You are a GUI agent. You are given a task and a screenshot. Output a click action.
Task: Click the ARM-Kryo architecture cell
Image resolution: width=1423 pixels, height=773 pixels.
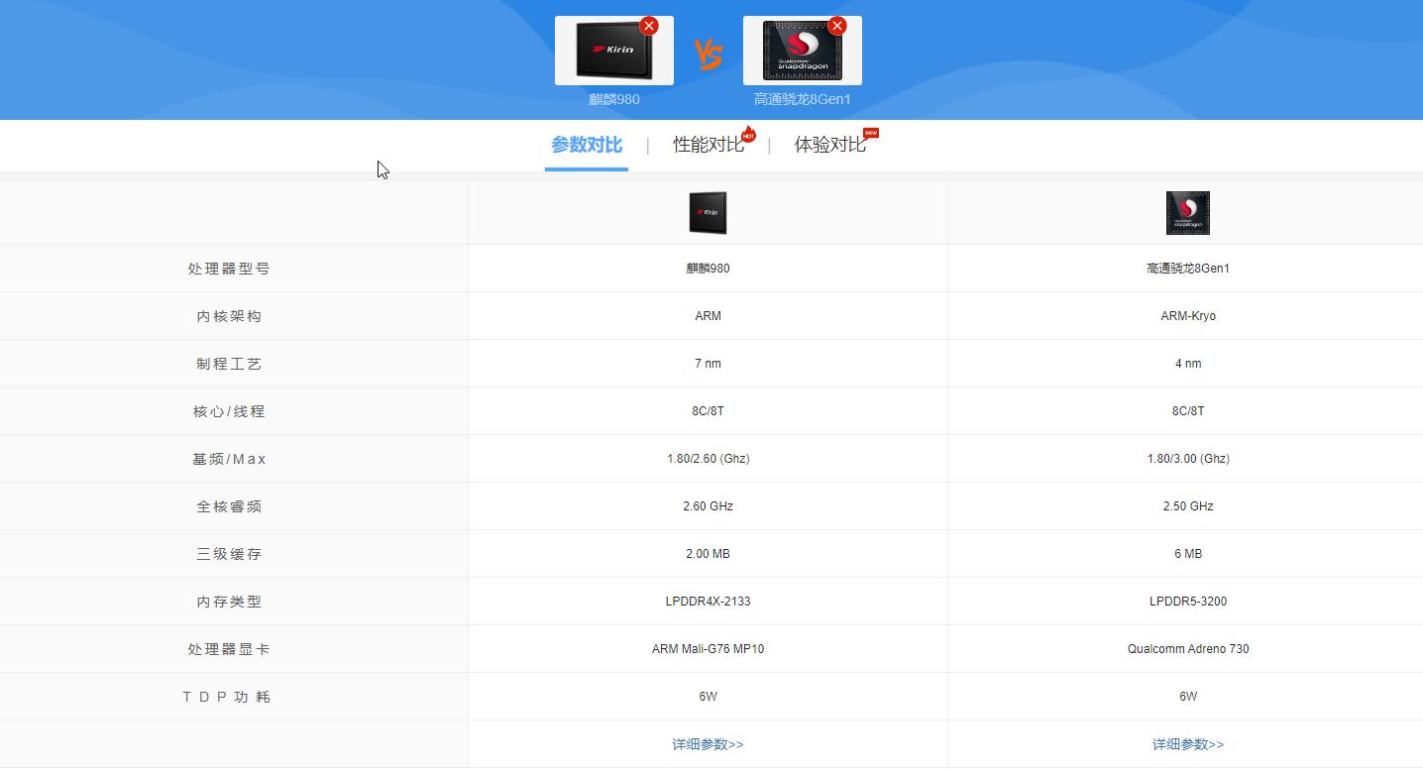pos(1188,316)
